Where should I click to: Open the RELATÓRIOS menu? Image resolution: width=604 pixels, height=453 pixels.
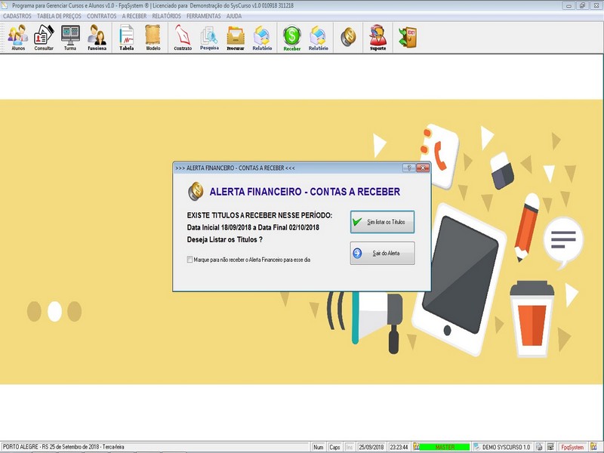point(166,16)
